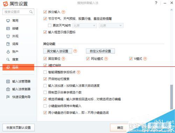175x133 pixels.
Task: Click the 常用 monitor icon
Action: point(8,21)
